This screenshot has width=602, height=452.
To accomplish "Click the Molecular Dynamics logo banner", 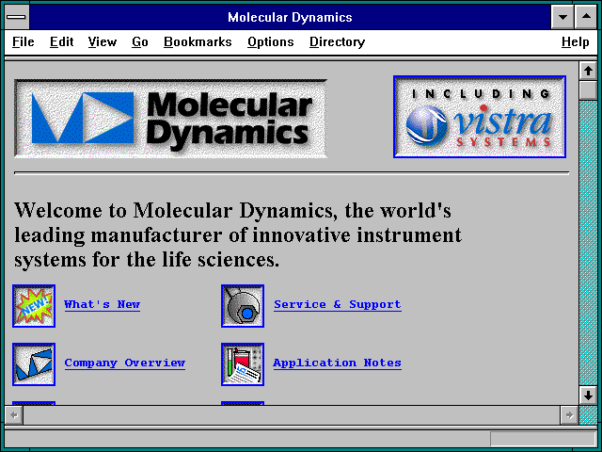I will 171,119.
